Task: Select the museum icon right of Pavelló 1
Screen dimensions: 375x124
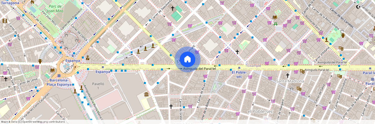Action: 146,94
